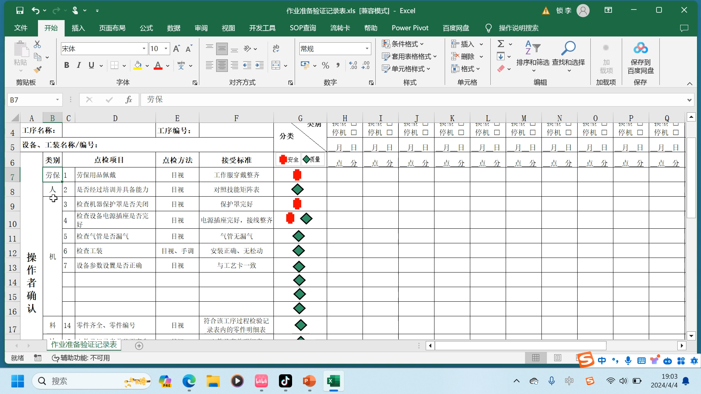Click the AutoSum Σ icon
Viewport: 701px width, 394px height.
[501, 43]
